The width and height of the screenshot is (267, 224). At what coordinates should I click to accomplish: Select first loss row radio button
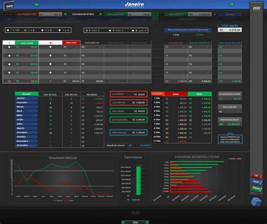pyautogui.click(x=50, y=47)
